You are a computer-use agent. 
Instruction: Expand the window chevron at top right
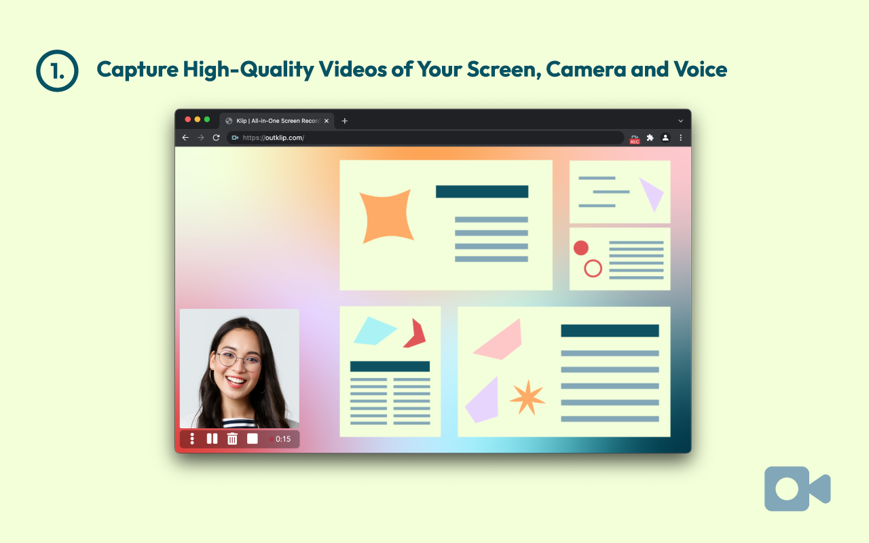pos(680,120)
